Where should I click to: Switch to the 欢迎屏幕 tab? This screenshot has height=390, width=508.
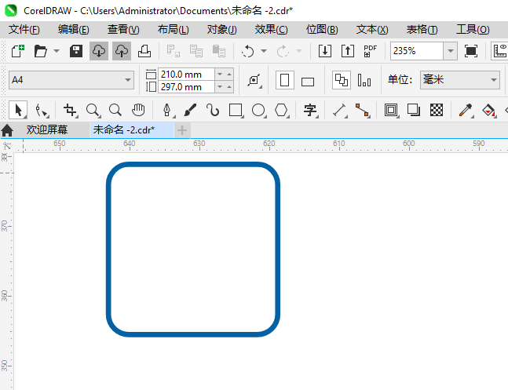click(x=47, y=129)
